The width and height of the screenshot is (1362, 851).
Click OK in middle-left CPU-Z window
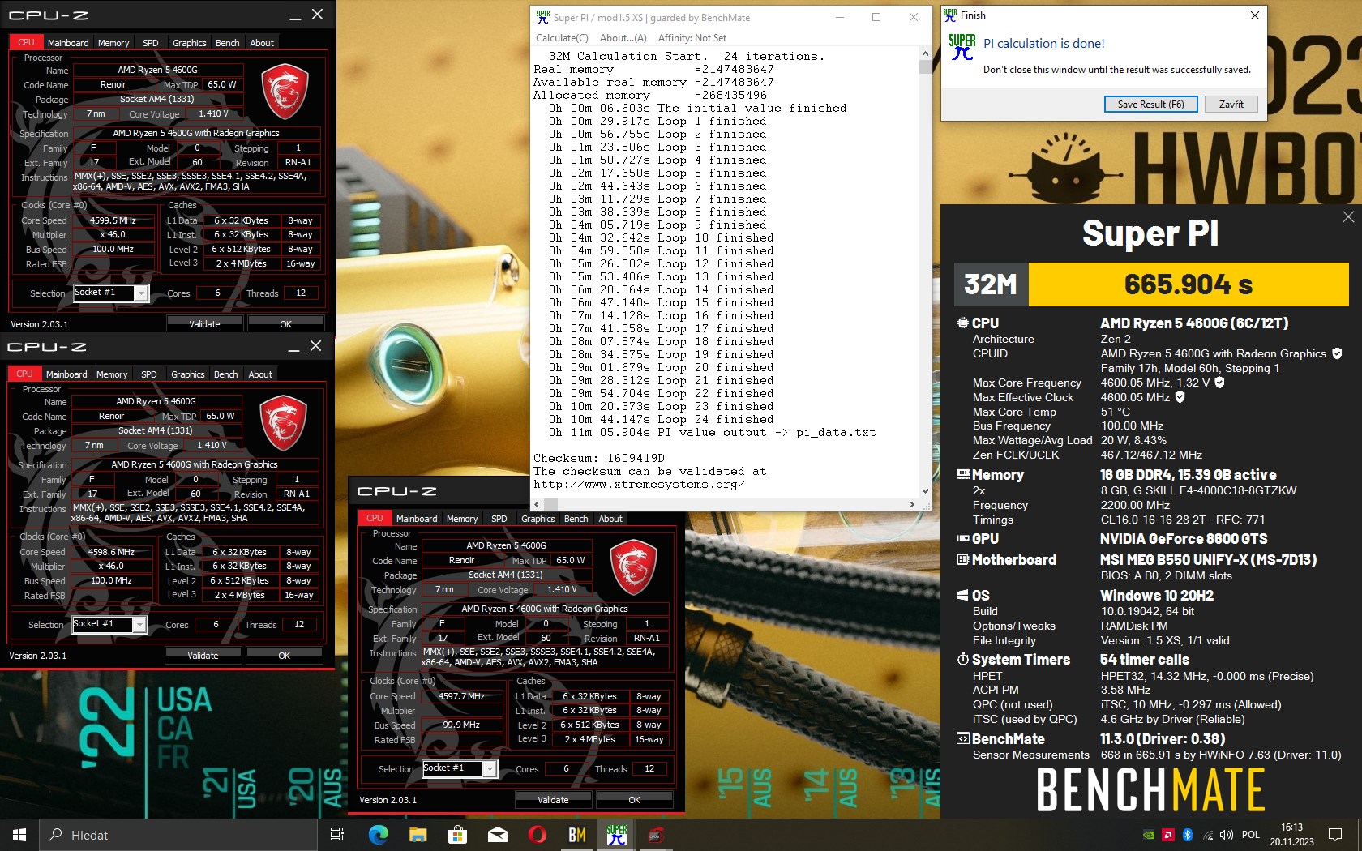[x=285, y=655]
